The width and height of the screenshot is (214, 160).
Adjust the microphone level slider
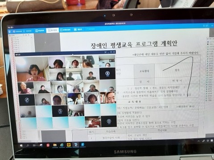pos(29,31)
